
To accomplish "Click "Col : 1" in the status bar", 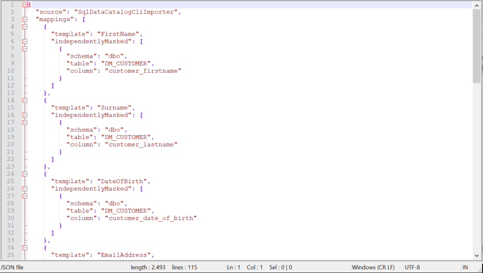I will tap(255, 267).
